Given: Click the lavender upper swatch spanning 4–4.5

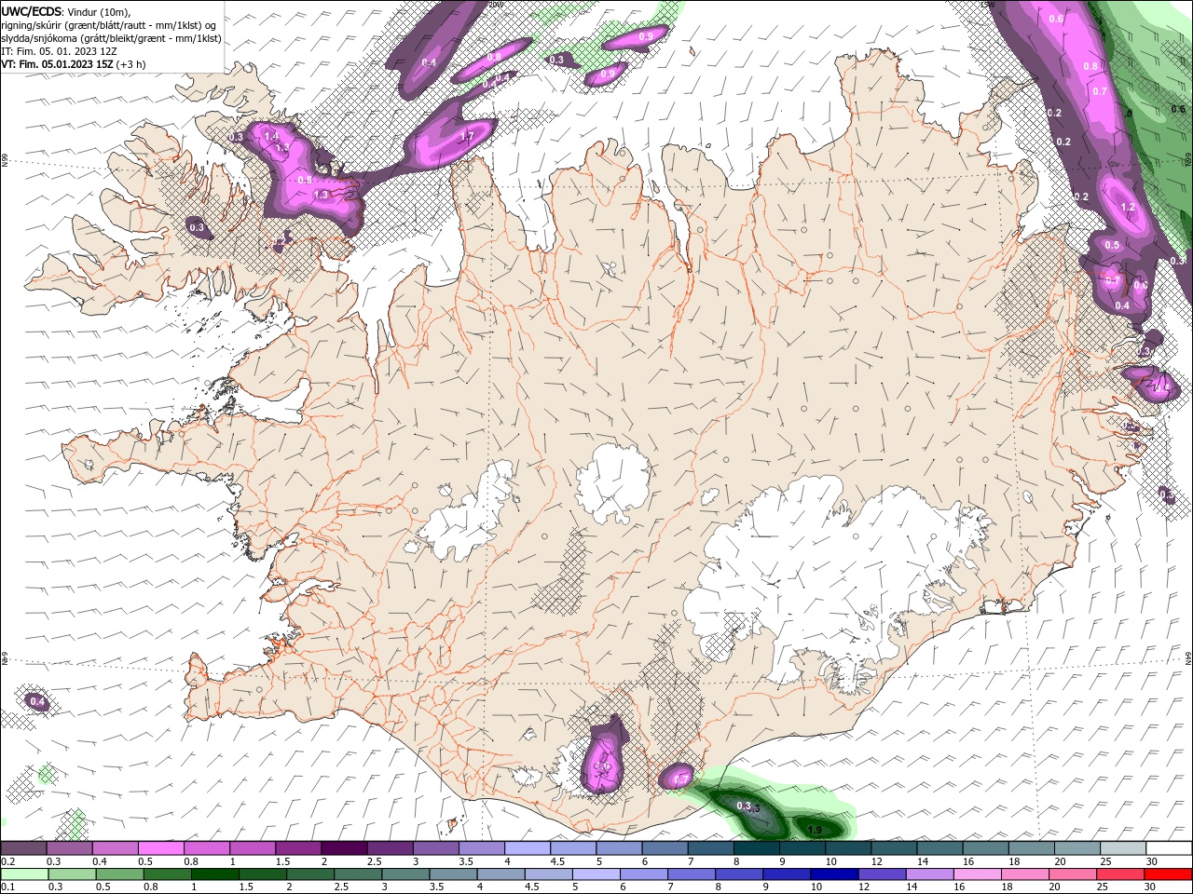Looking at the screenshot, I should point(528,848).
